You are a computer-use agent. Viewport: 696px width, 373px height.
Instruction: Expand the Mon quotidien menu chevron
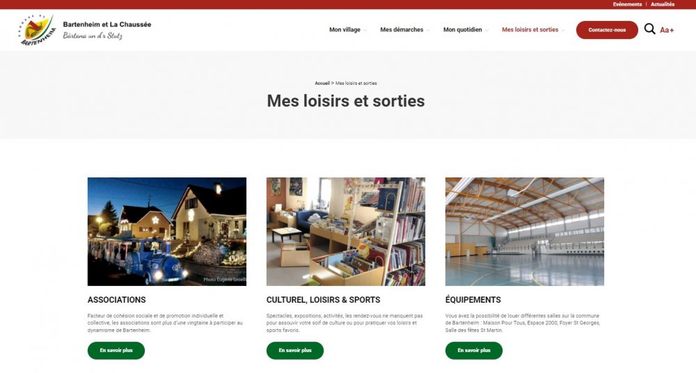(487, 30)
